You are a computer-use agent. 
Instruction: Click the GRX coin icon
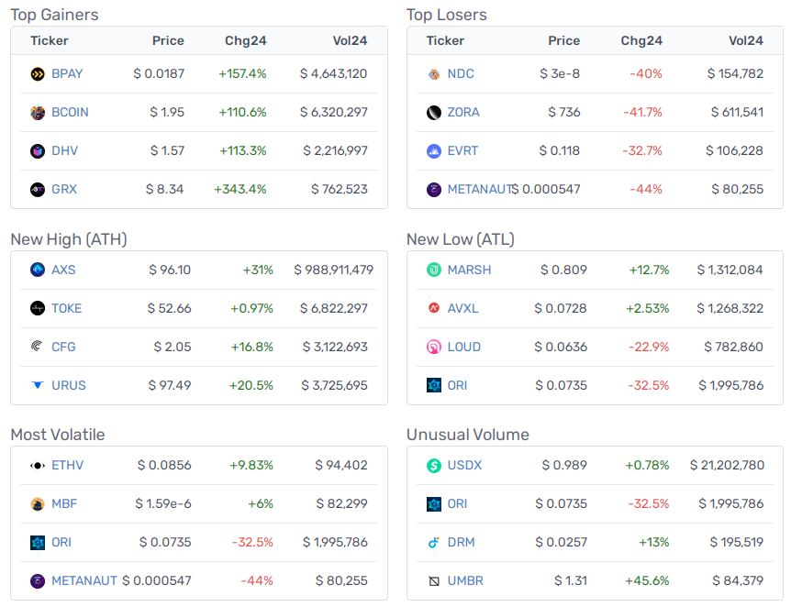[38, 190]
